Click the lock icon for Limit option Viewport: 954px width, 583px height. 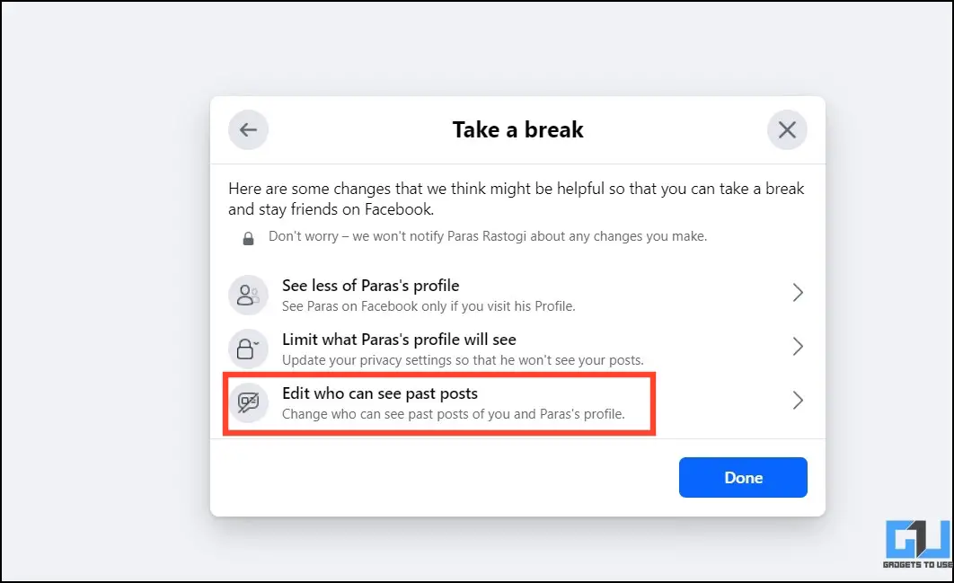[248, 349]
